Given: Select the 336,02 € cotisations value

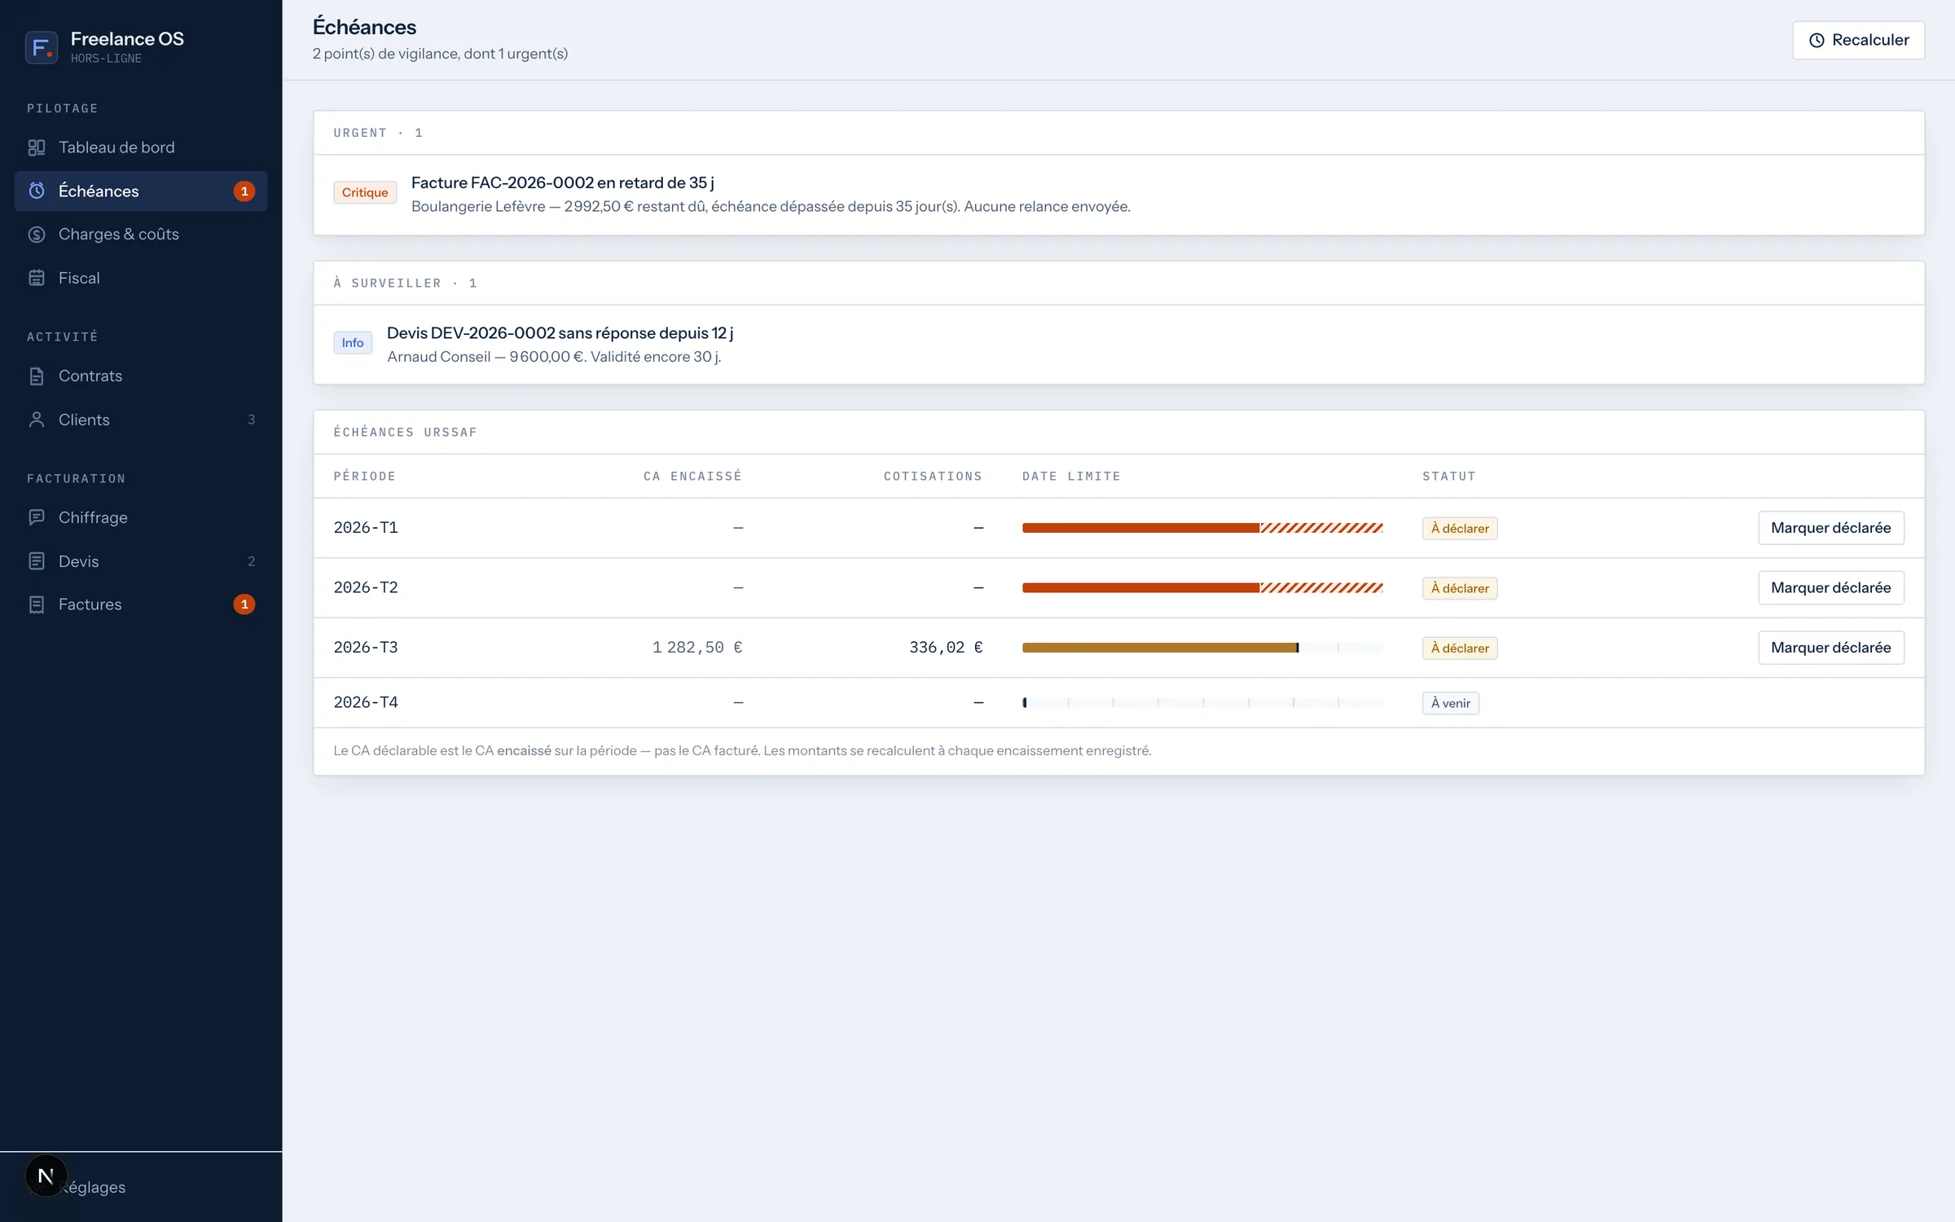Looking at the screenshot, I should pyautogui.click(x=946, y=648).
